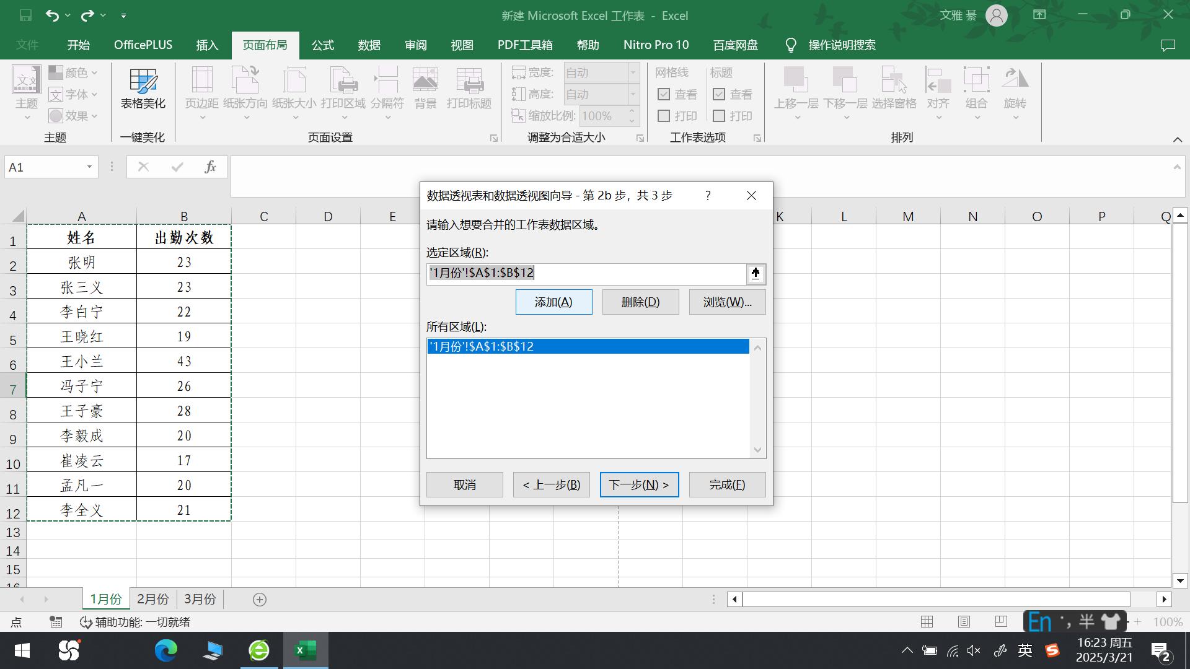The image size is (1190, 669).
Task: Enable 网格线 打印 gridlines print checkbox
Action: click(x=664, y=116)
